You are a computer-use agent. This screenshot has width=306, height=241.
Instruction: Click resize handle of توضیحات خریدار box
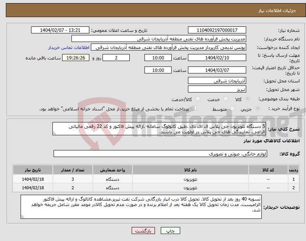click(x=23, y=217)
